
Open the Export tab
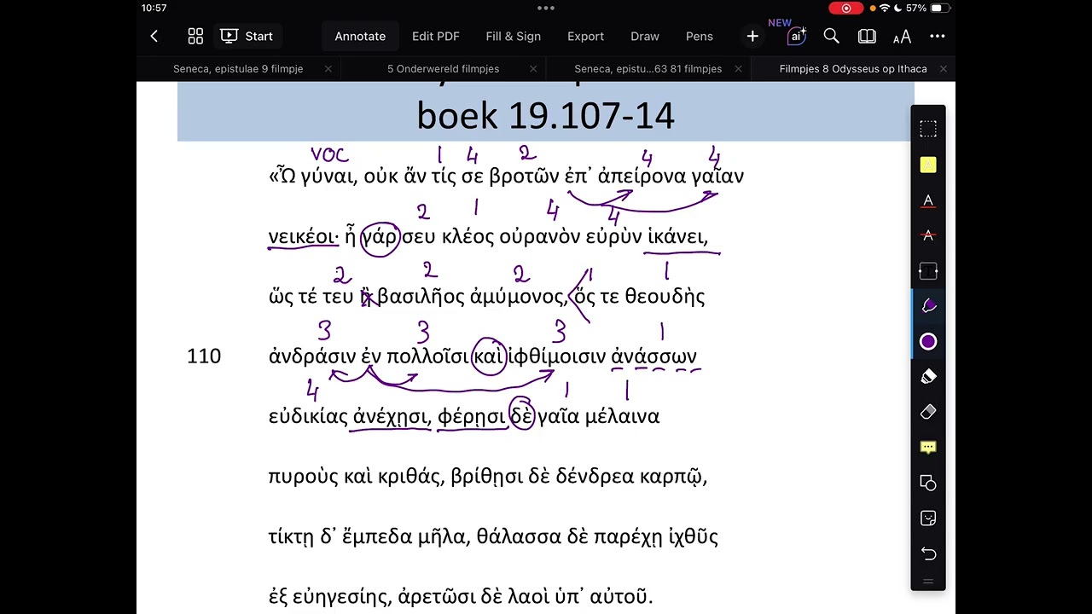click(x=585, y=36)
